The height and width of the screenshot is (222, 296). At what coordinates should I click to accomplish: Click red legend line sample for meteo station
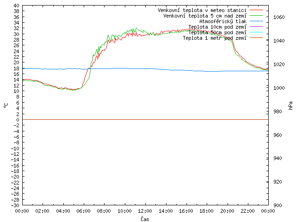(x=256, y=10)
